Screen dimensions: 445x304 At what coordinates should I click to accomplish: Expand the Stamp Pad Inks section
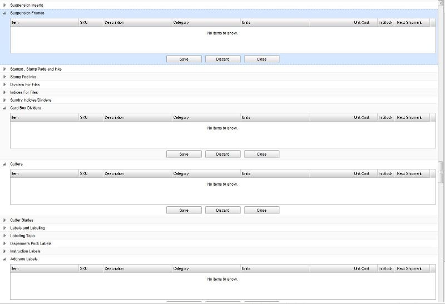(x=4, y=77)
